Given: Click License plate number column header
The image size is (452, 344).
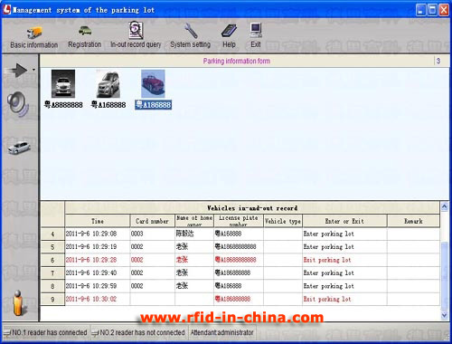Looking at the screenshot, I should pos(239,221).
